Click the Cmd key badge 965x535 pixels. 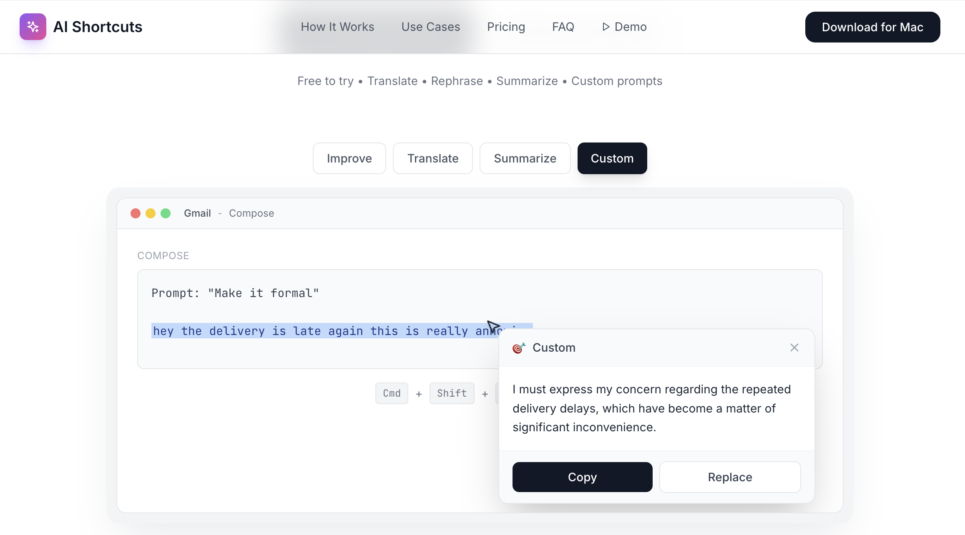[391, 393]
